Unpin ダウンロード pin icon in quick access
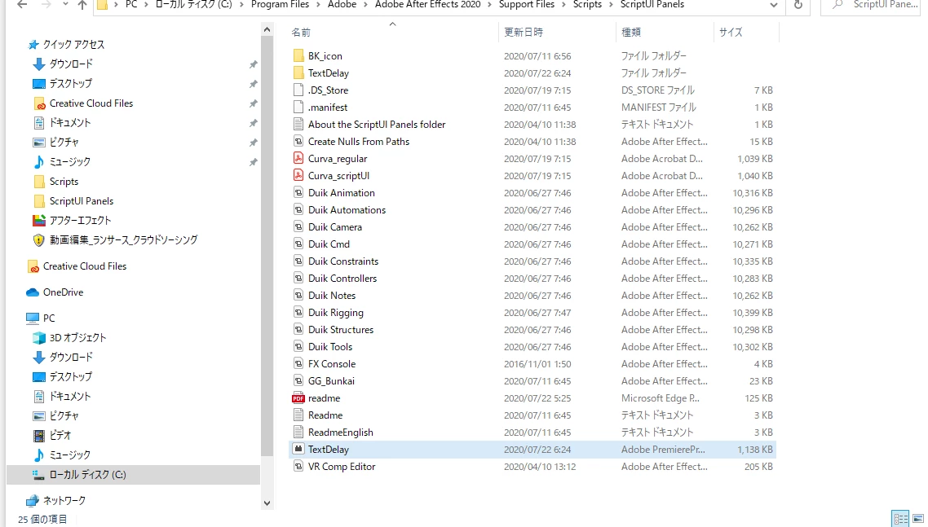Screen dimensions: 928x527 point(254,64)
